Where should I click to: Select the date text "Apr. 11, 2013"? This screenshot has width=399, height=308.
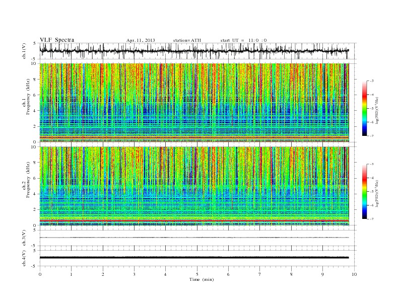tap(141, 40)
